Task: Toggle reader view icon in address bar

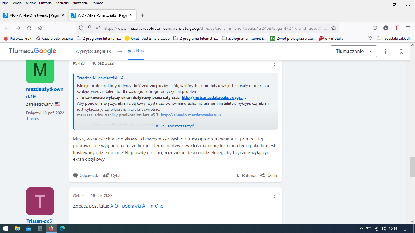Action: [x=325, y=28]
